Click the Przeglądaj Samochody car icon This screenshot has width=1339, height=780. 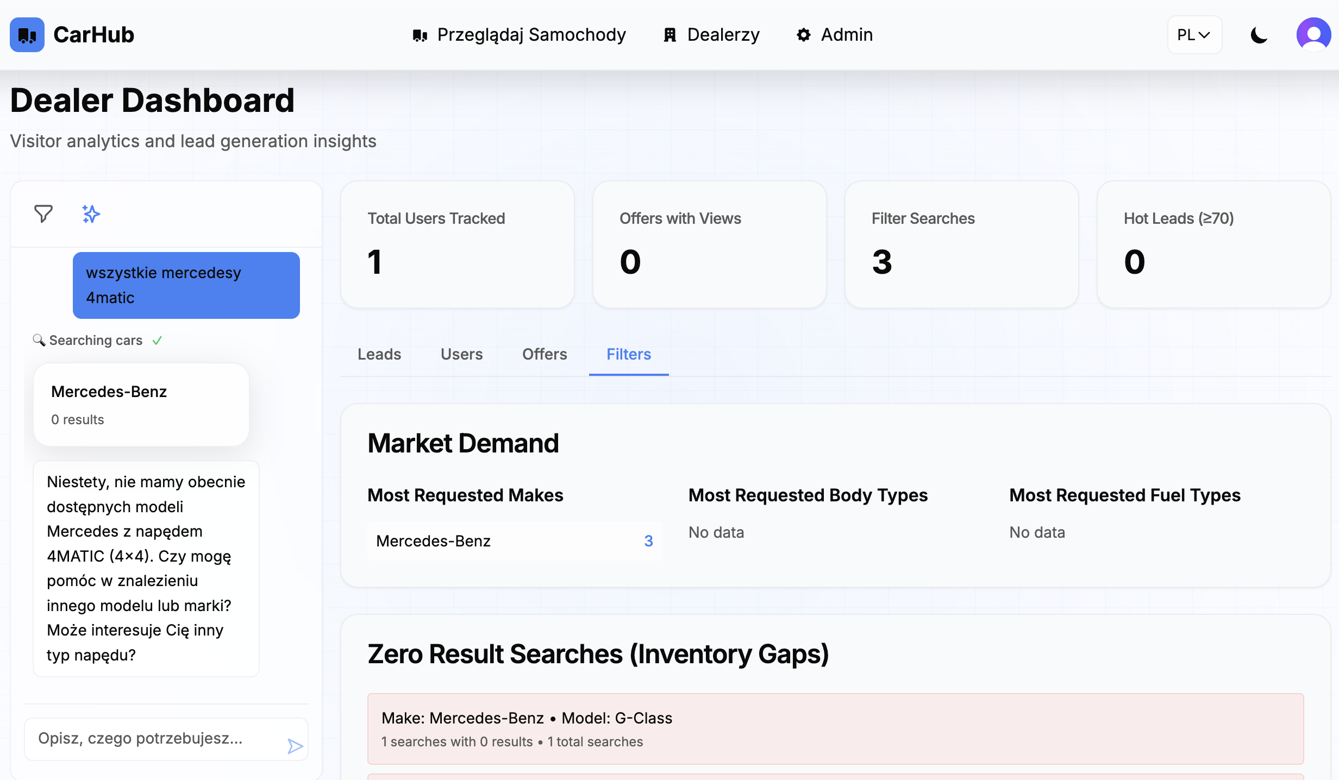pyautogui.click(x=420, y=35)
